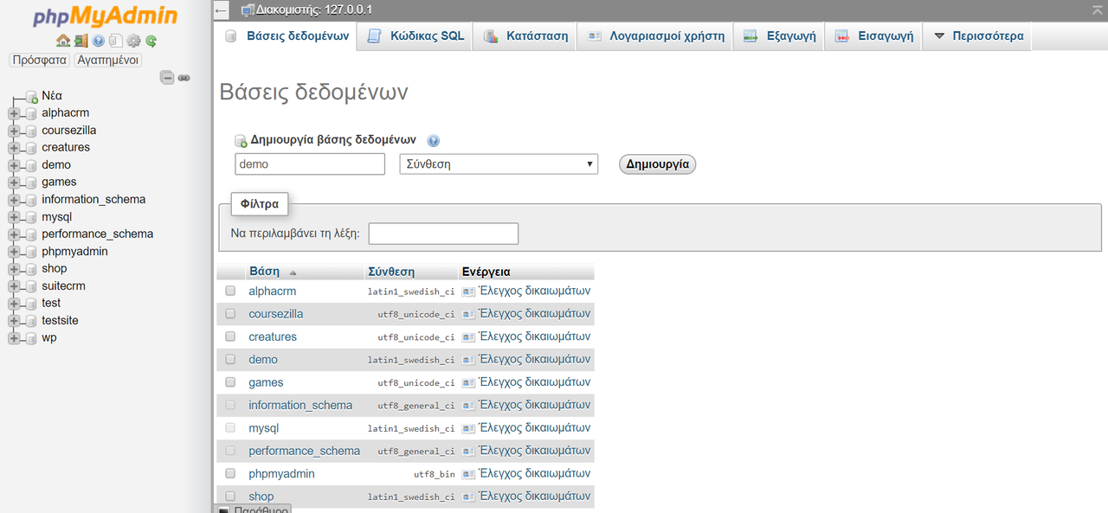Open the Κώδικας SQL tab
1108x513 pixels.
coord(415,36)
